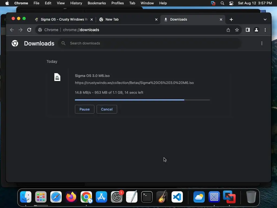Open the Apple menu
Viewport: 277px width, 208px height.
pos(7,3)
